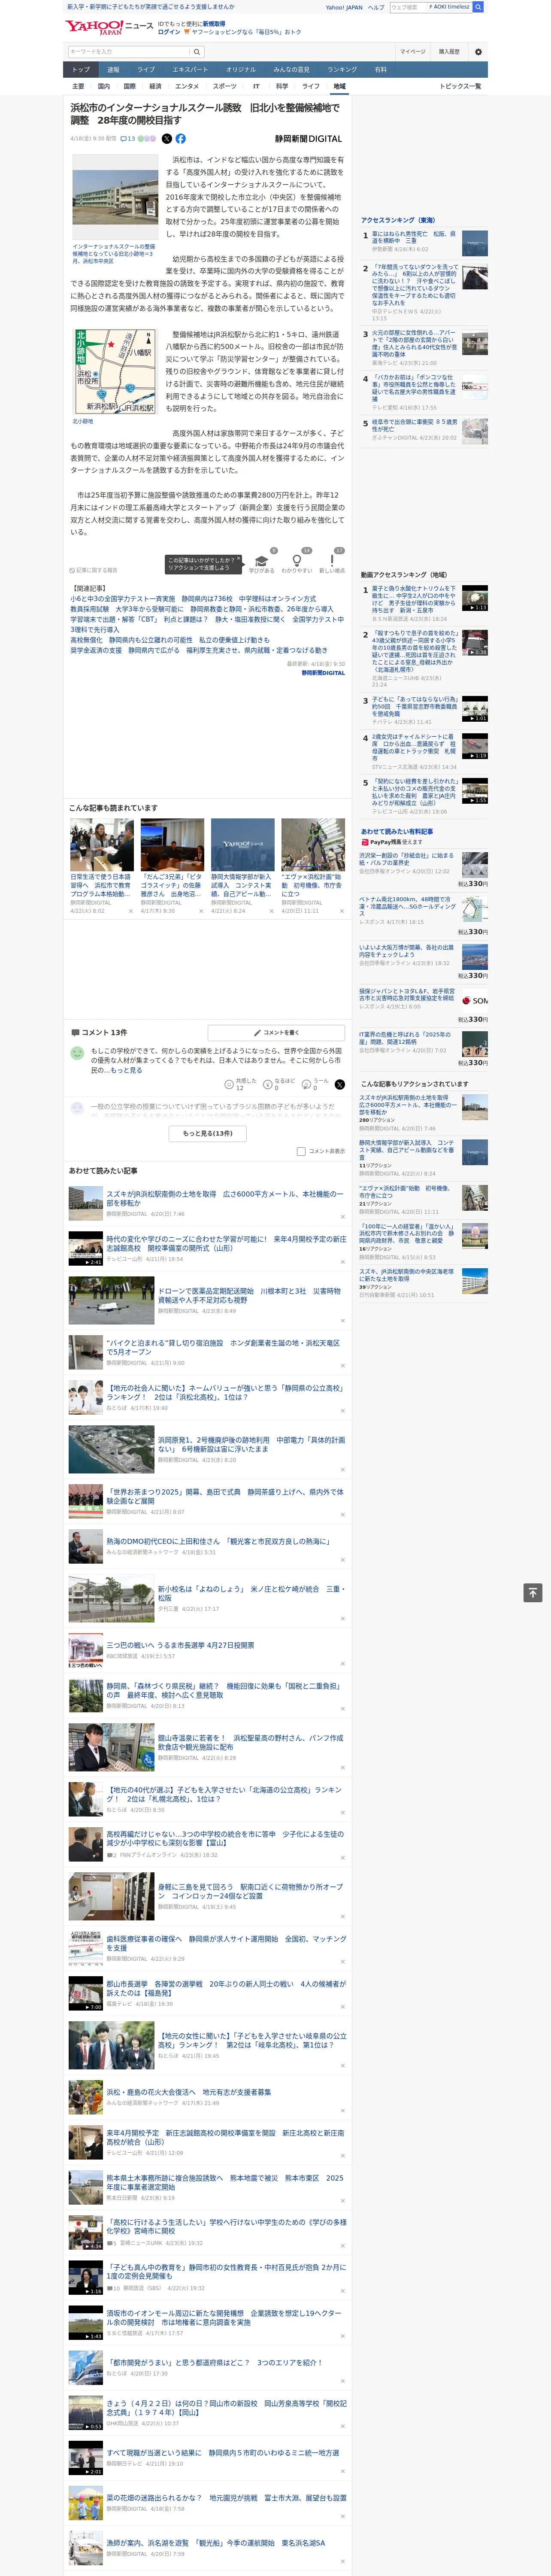Click 購入履歴 button
The image size is (551, 2576).
click(449, 52)
